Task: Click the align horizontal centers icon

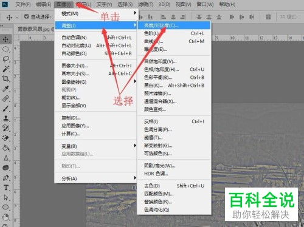Action: 173,17
